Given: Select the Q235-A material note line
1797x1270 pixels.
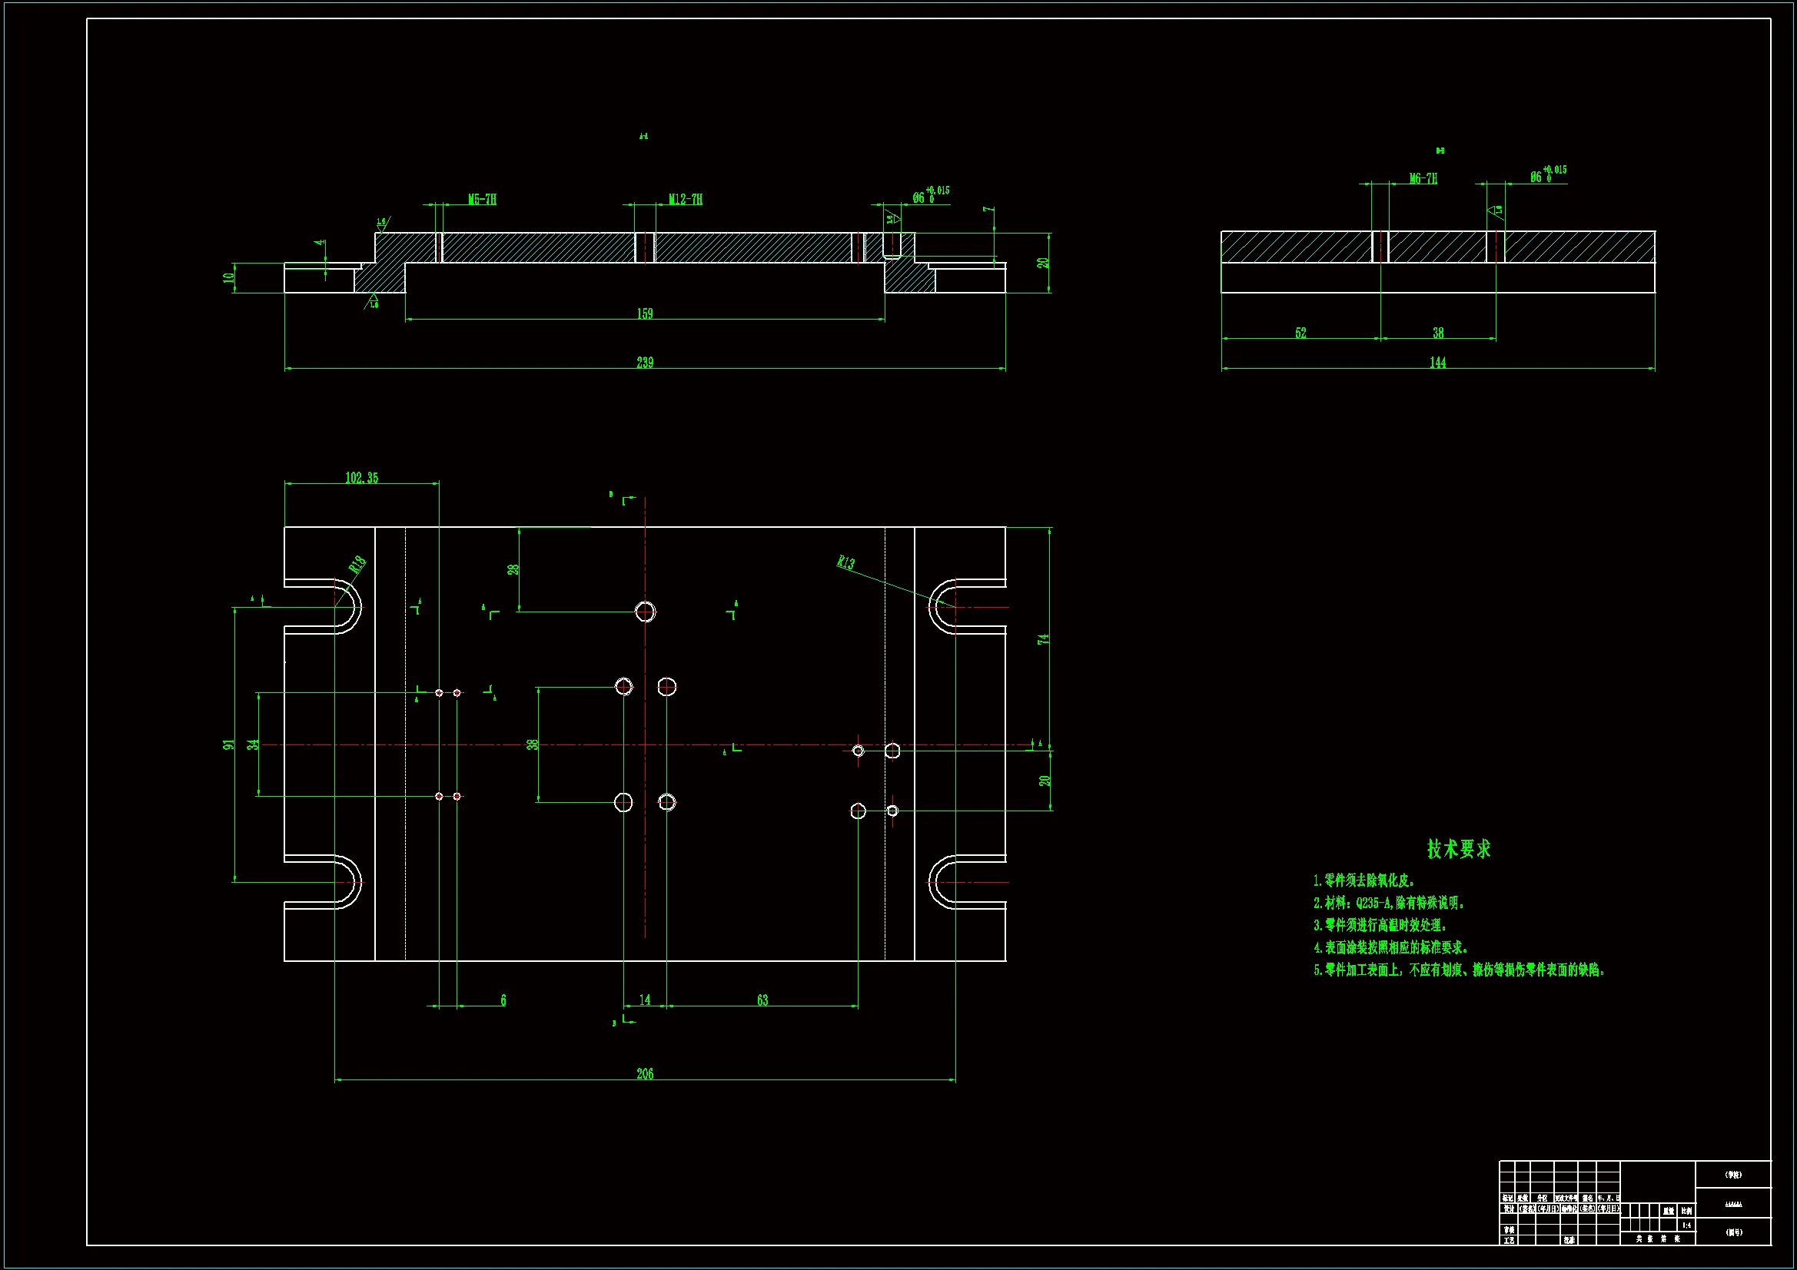Looking at the screenshot, I should (1388, 903).
